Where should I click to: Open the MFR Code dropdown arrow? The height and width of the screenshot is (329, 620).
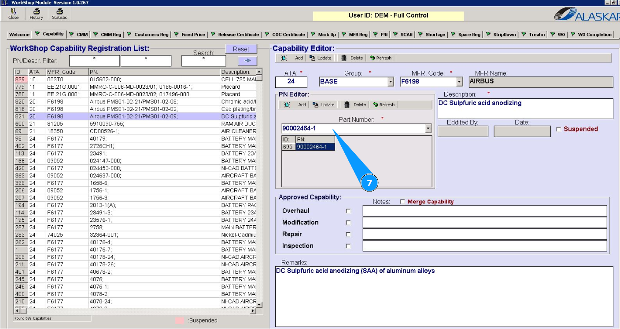coord(459,82)
